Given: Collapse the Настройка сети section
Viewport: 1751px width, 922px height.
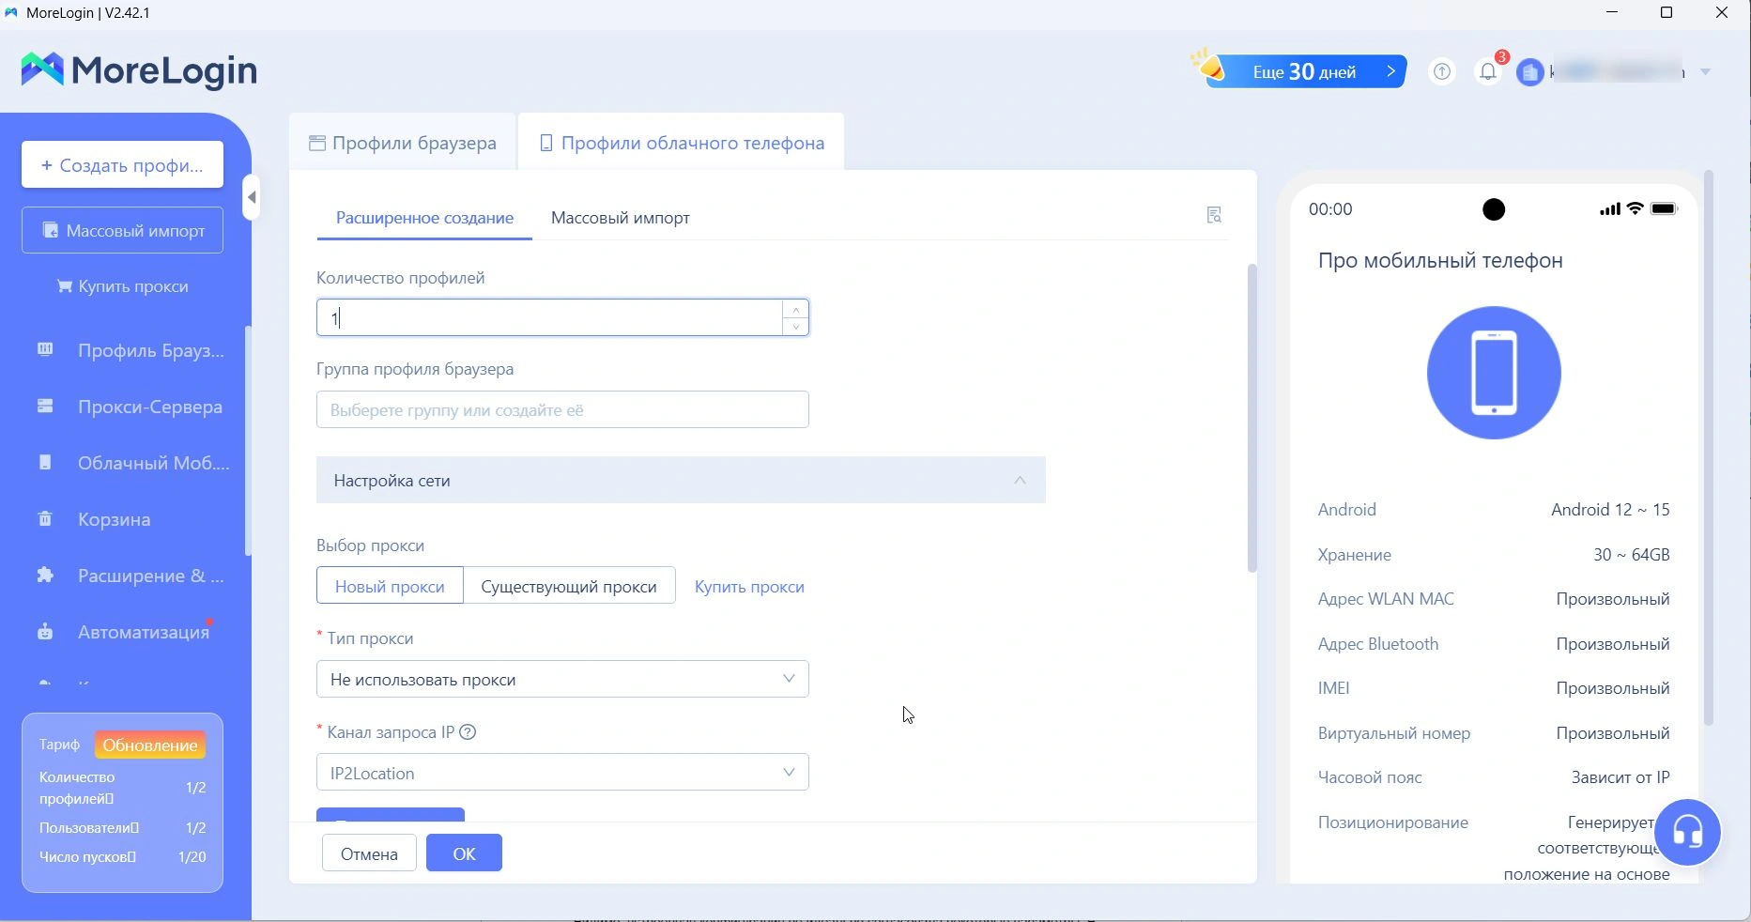Looking at the screenshot, I should pos(1020,481).
